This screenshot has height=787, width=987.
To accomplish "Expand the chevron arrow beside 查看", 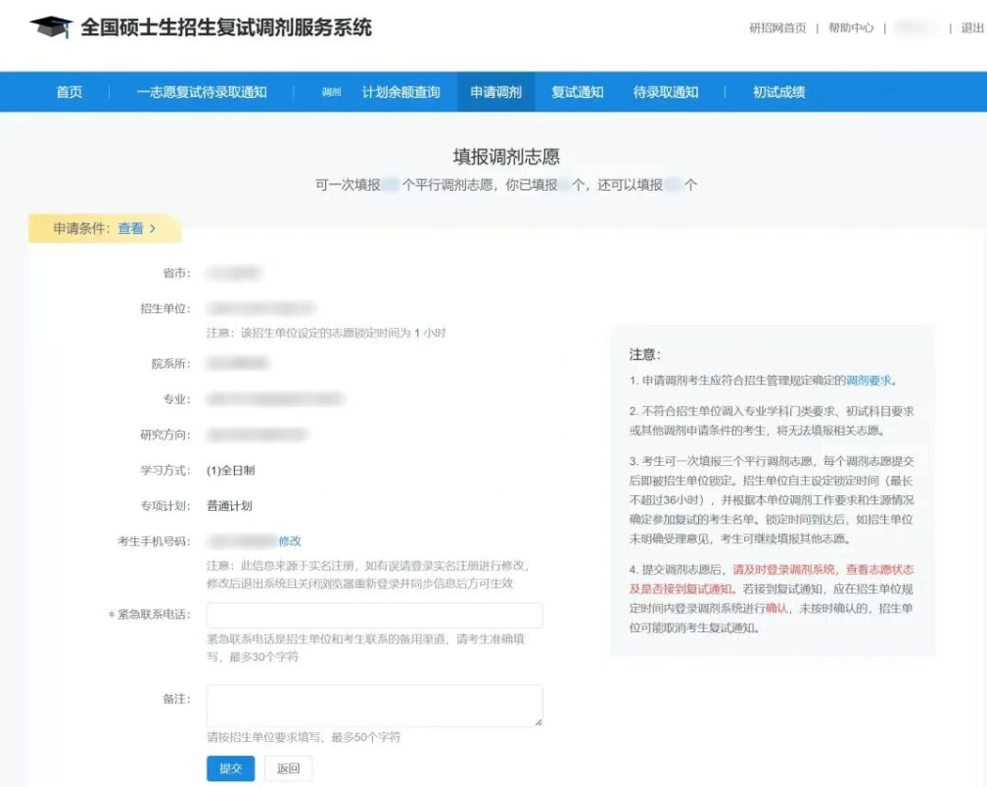I will 153,228.
